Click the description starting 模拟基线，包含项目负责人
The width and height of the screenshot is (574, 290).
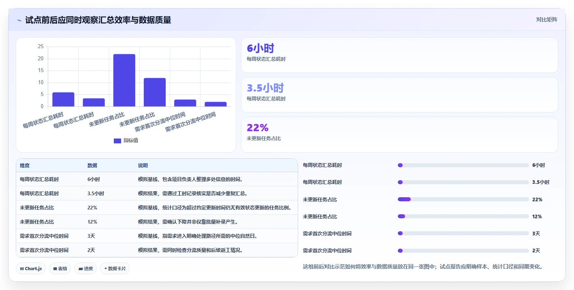[190, 179]
